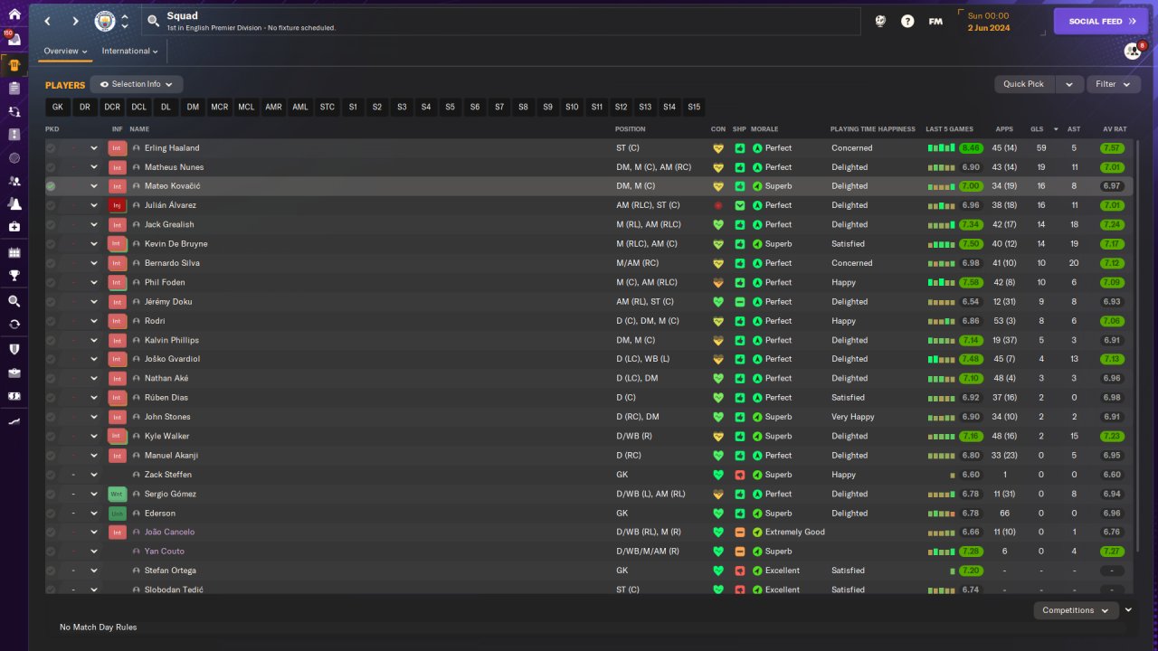Click the Social Feed button
The width and height of the screenshot is (1158, 651).
pos(1101,21)
